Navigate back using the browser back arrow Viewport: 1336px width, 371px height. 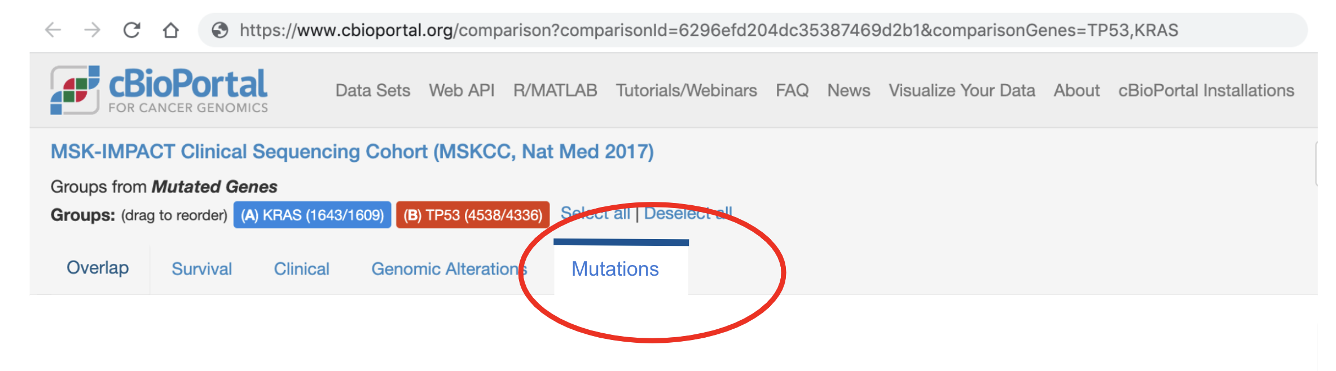click(54, 31)
